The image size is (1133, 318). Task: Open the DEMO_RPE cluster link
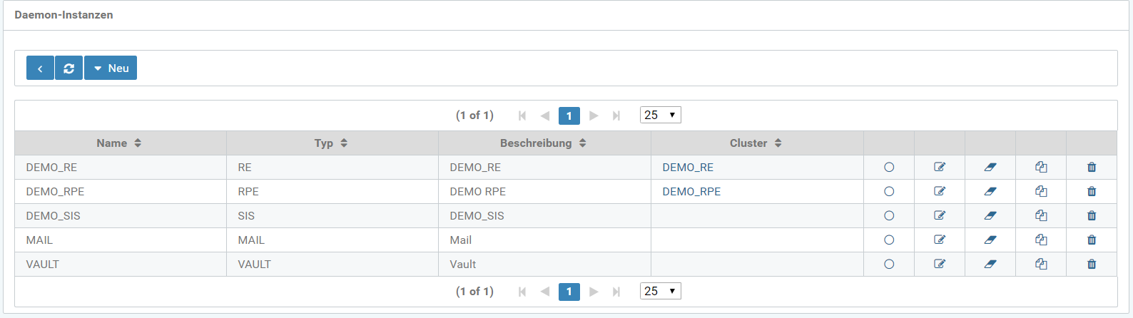click(x=691, y=192)
